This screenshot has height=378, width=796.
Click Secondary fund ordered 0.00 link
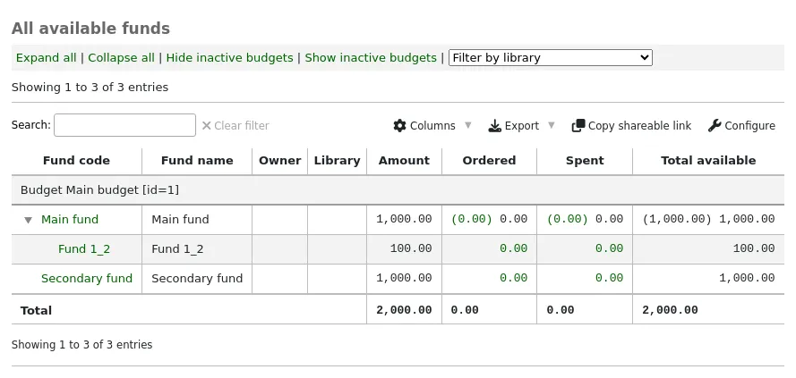(x=514, y=278)
